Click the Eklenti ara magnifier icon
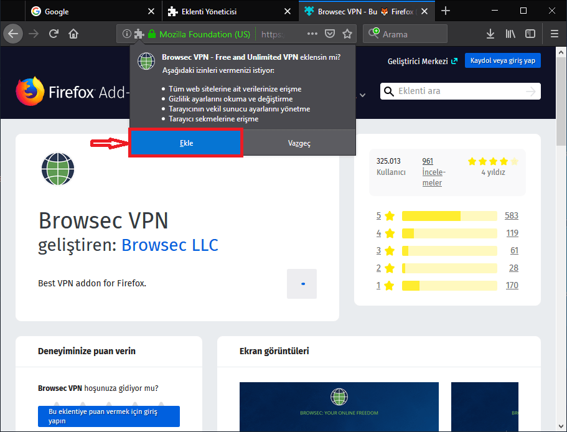567x432 pixels. pos(389,91)
